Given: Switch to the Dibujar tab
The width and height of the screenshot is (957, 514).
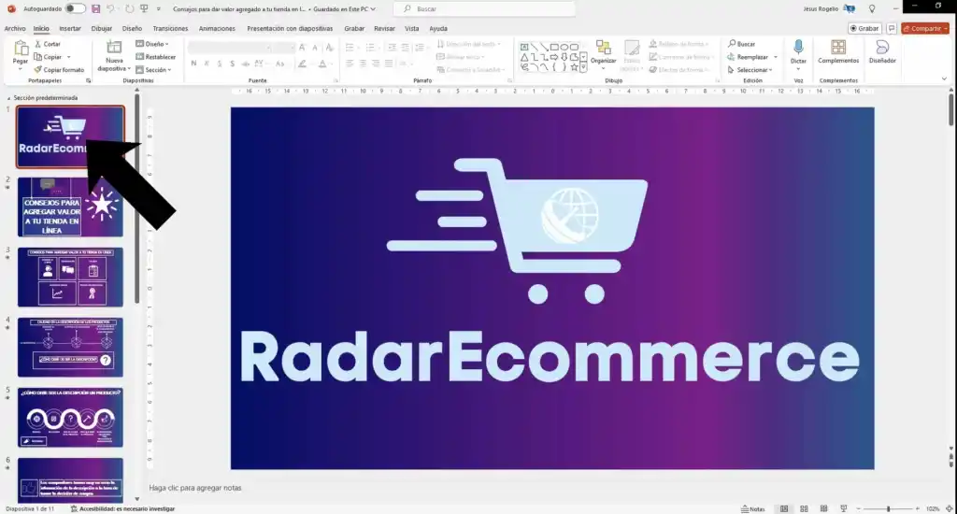Looking at the screenshot, I should point(101,29).
